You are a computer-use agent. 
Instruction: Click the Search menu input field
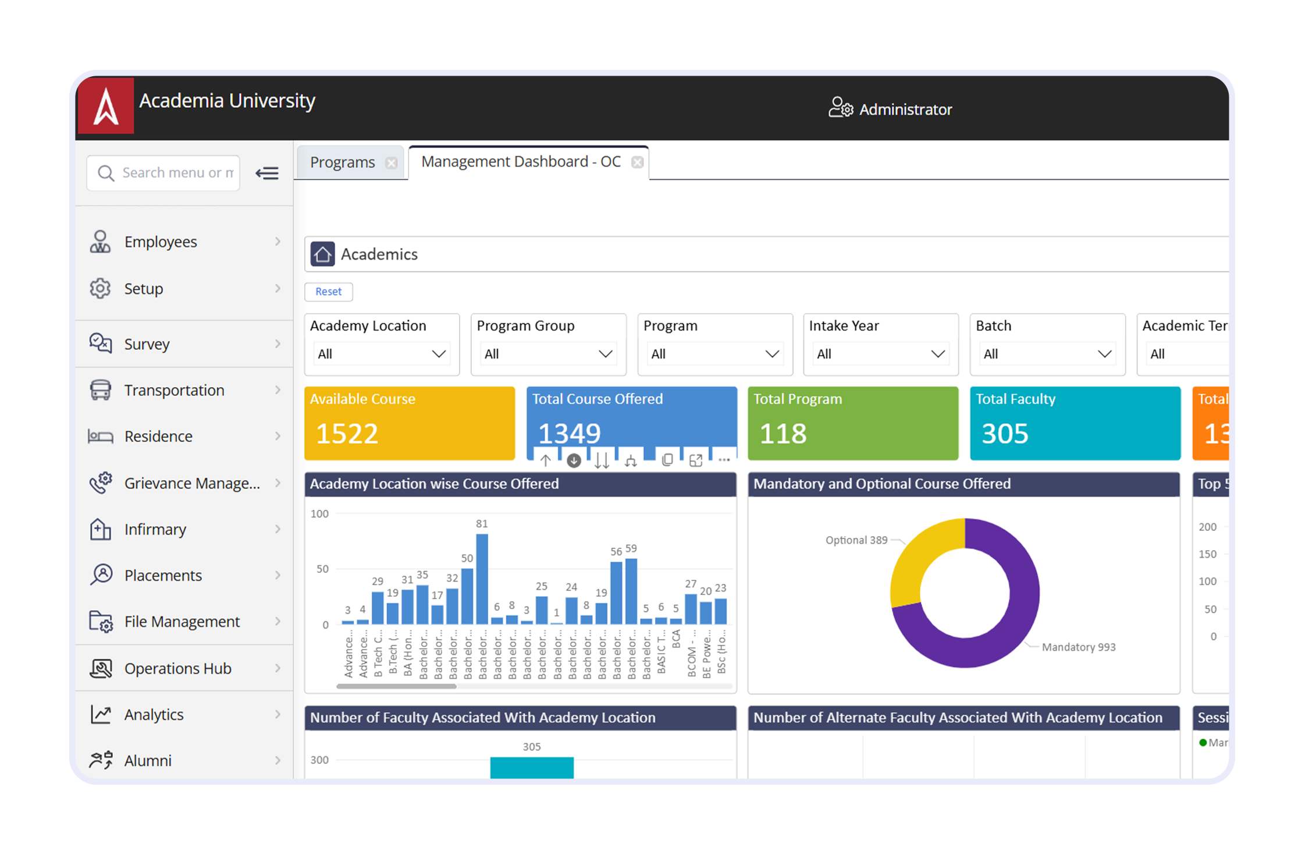pos(175,173)
